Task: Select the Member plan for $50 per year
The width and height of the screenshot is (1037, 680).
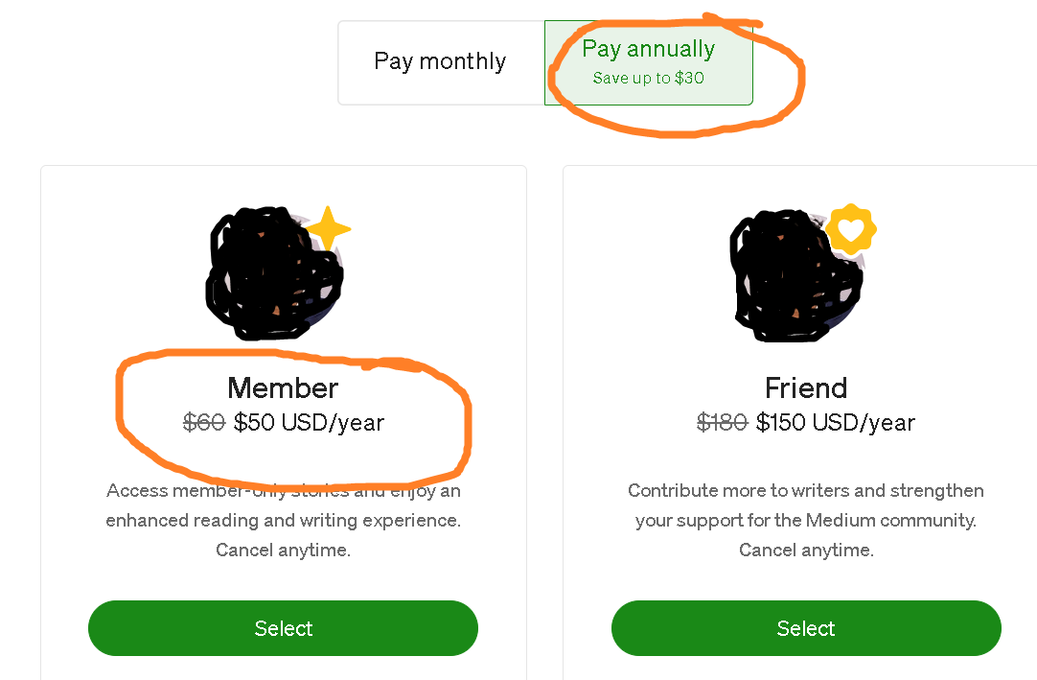Action: (283, 628)
